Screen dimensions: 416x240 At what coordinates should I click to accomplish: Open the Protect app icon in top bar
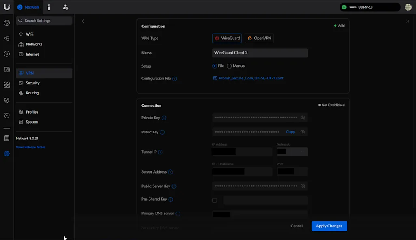pyautogui.click(x=49, y=7)
